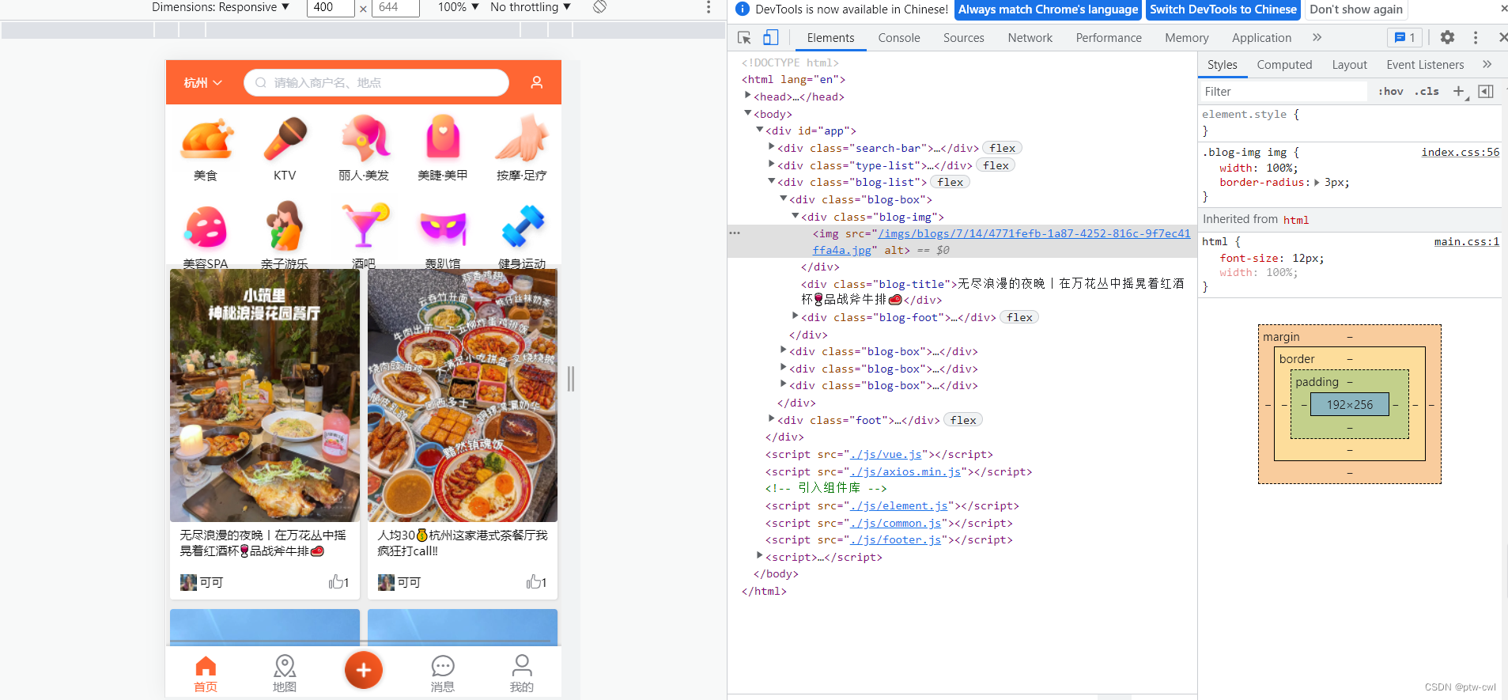This screenshot has height=700, width=1508.
Task: Choose the 美睫·美甲 nail category icon
Action: [443, 138]
